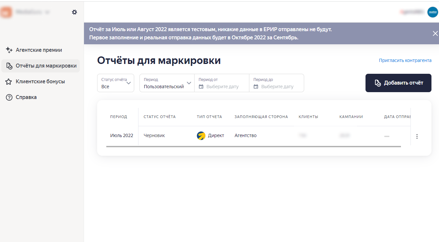Click the horizontal scrollbar under the table

click(x=253, y=147)
